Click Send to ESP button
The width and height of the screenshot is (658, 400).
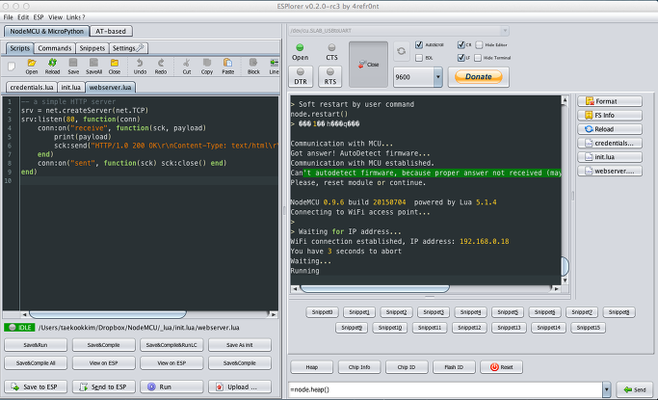tap(104, 387)
